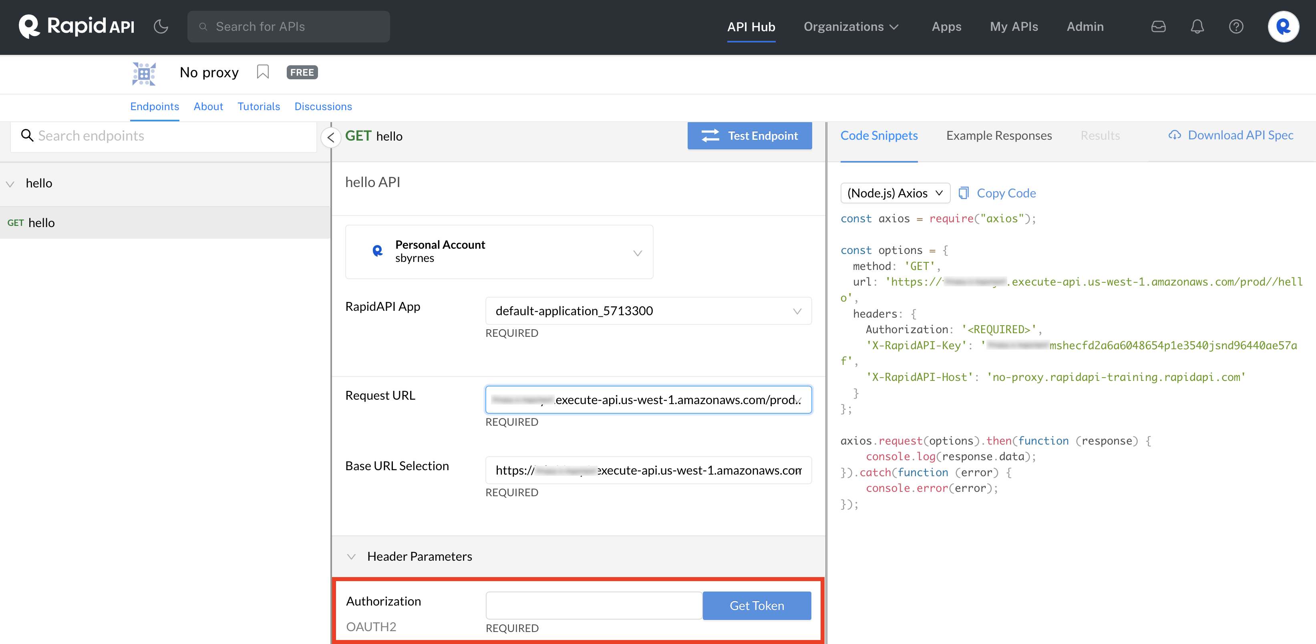Click the Search endpoints field
This screenshot has height=644, width=1316.
pos(163,136)
